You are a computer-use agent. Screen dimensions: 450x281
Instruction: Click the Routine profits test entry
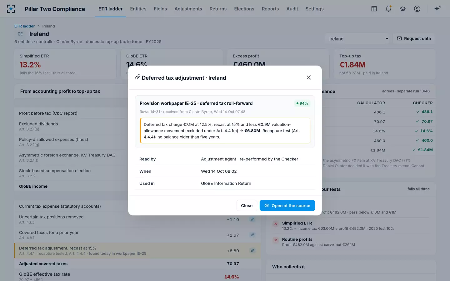pyautogui.click(x=351, y=242)
